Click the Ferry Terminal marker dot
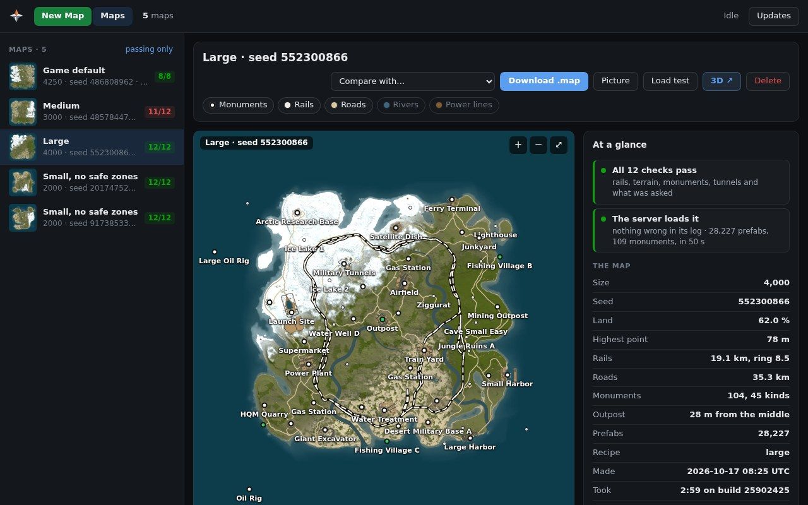Screen dimensions: 808x505 point(451,199)
